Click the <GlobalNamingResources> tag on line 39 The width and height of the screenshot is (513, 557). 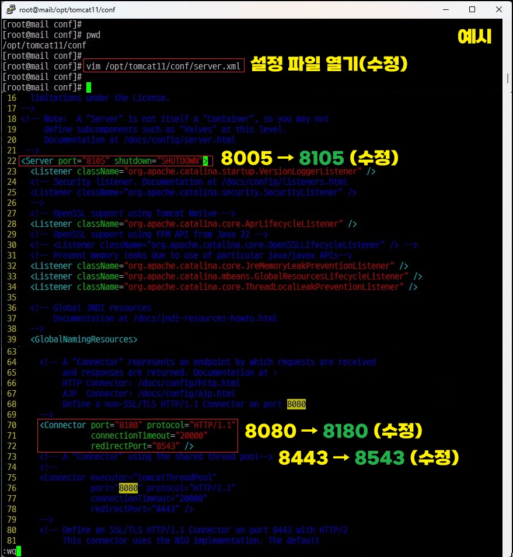coord(84,339)
